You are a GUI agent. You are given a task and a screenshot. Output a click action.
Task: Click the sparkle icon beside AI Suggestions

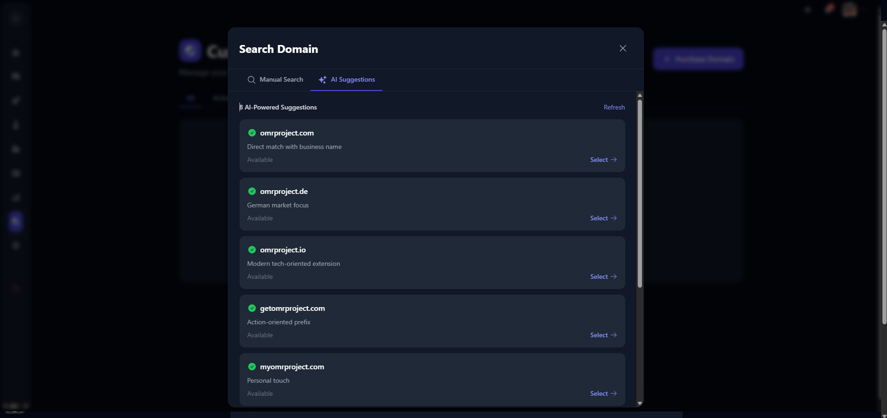(x=322, y=79)
